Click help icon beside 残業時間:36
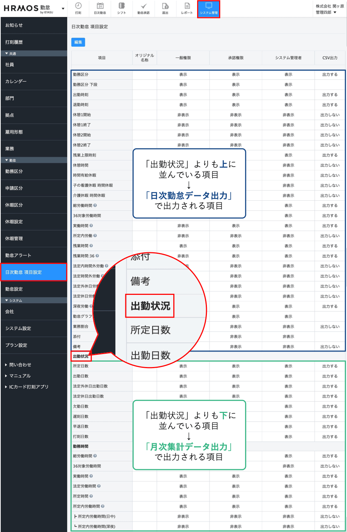Viewport: 347px width, 532px height. [97, 256]
